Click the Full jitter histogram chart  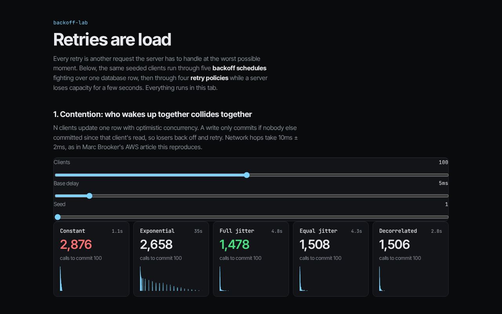251,279
